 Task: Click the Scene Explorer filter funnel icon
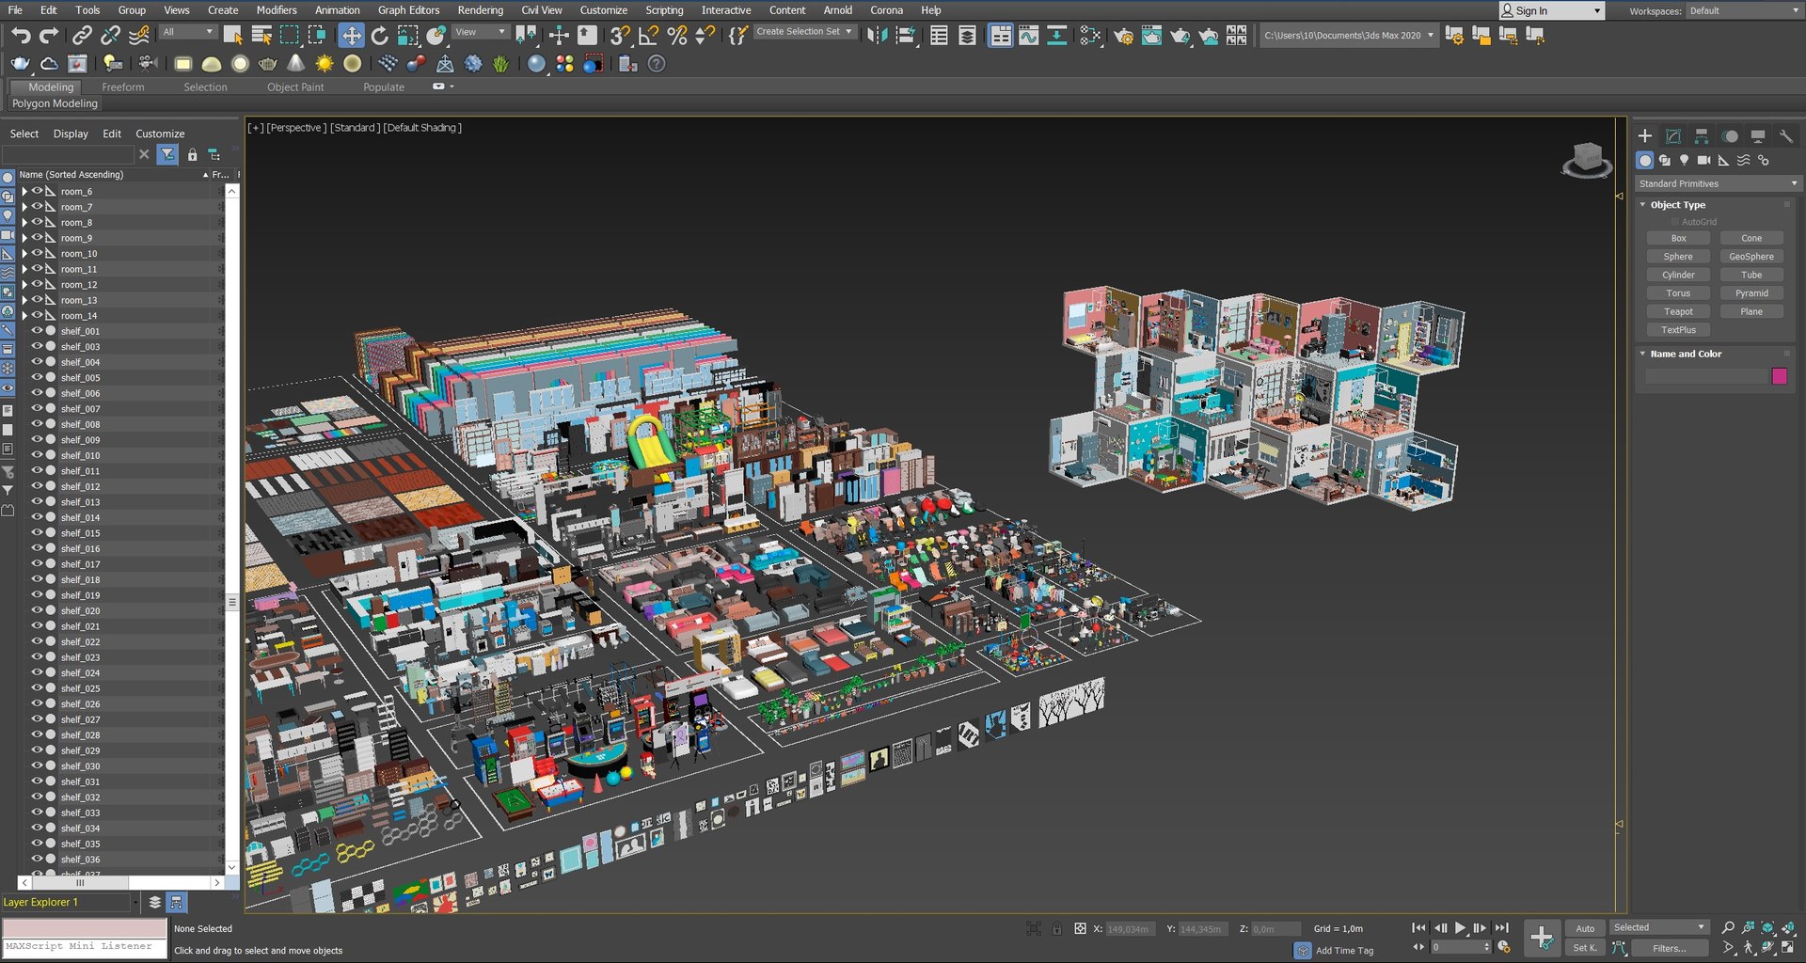[x=167, y=154]
